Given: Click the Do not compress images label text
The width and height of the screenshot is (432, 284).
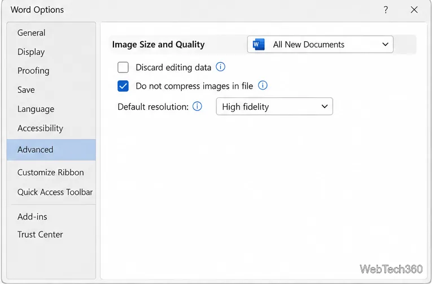Looking at the screenshot, I should (194, 86).
